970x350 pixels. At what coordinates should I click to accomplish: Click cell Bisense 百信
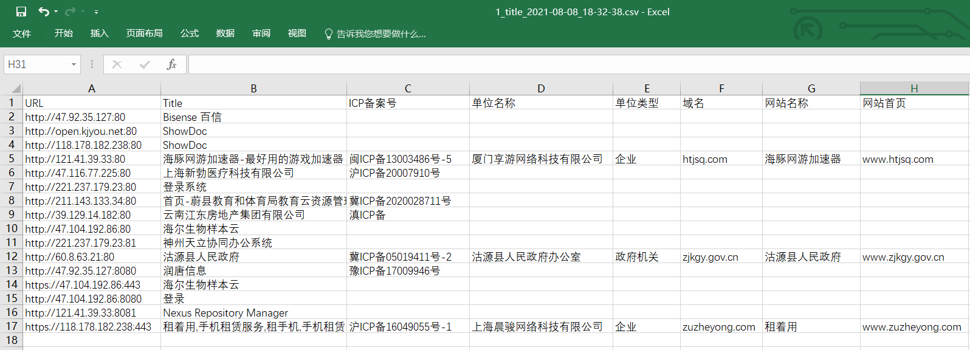253,117
